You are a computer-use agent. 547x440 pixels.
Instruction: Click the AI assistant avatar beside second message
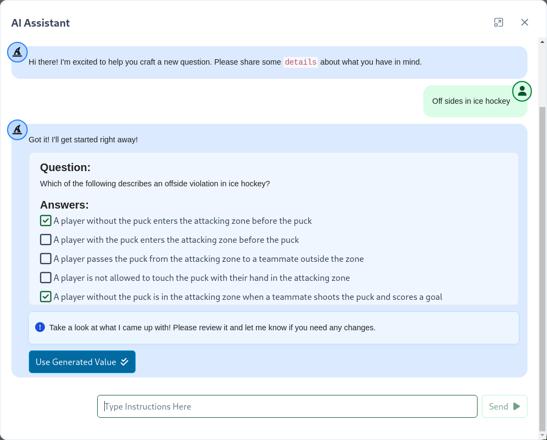(17, 130)
